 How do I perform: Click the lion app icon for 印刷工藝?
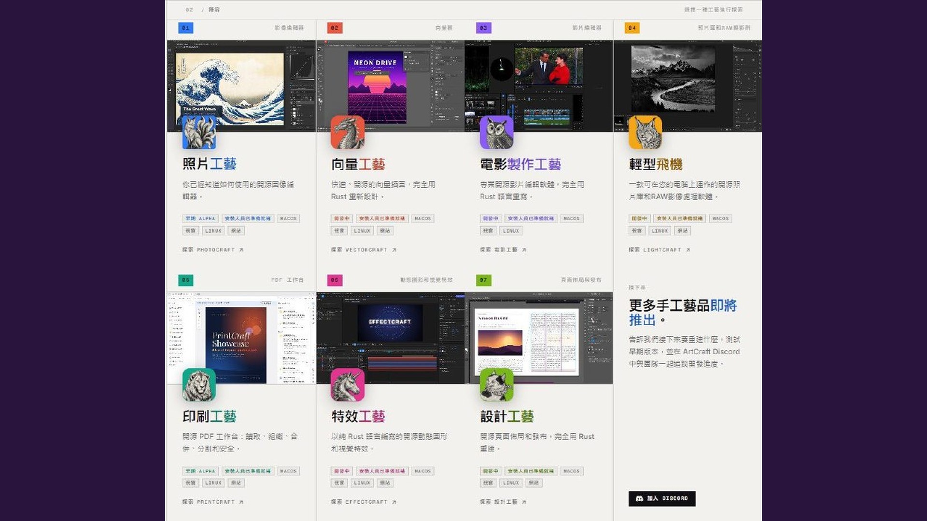coord(199,385)
